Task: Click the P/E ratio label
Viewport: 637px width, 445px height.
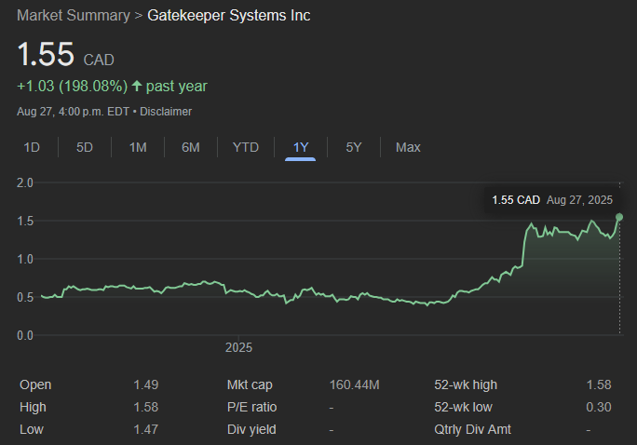Action: pos(251,407)
